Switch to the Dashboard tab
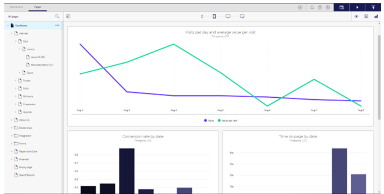 click(17, 7)
